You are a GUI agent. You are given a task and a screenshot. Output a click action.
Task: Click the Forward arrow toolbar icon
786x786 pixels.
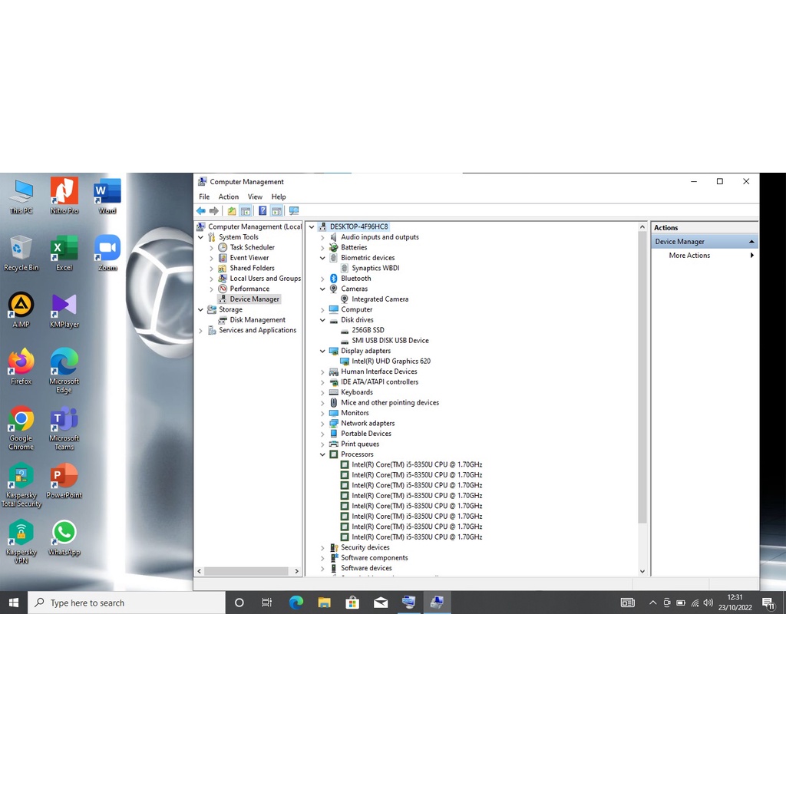(214, 211)
